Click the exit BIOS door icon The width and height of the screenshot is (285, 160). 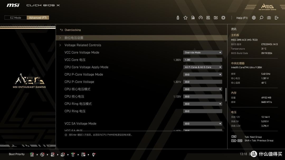pyautogui.click(x=277, y=18)
